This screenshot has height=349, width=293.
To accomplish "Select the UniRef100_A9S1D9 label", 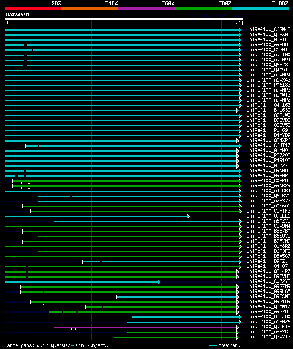I will tap(268, 301).
